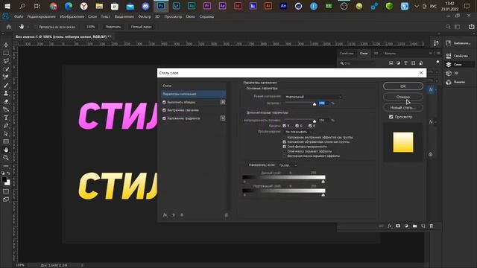The image size is (477, 268).
Task: Expand taskbar hidden icons chevron
Action: pyautogui.click(x=417, y=6)
